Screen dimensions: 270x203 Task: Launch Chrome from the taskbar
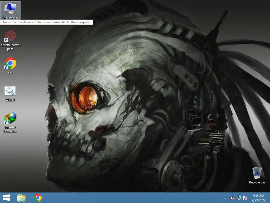38,198
